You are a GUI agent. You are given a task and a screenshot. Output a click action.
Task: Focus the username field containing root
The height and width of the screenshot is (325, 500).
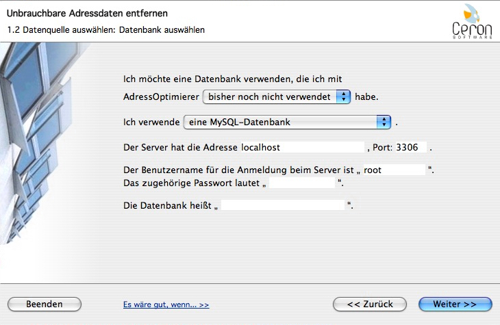click(x=393, y=170)
